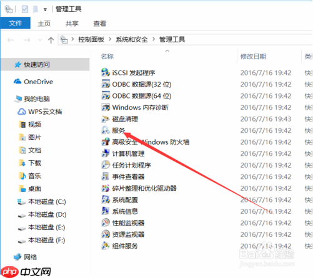Image resolution: width=313 pixels, height=278 pixels.
Task: Click the 碎片整理和优化驱动器 icon
Action: [x=106, y=188]
